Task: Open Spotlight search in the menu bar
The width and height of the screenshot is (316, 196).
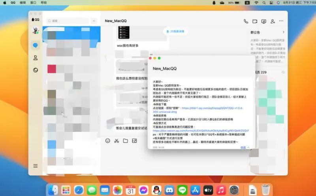Action: [264, 3]
